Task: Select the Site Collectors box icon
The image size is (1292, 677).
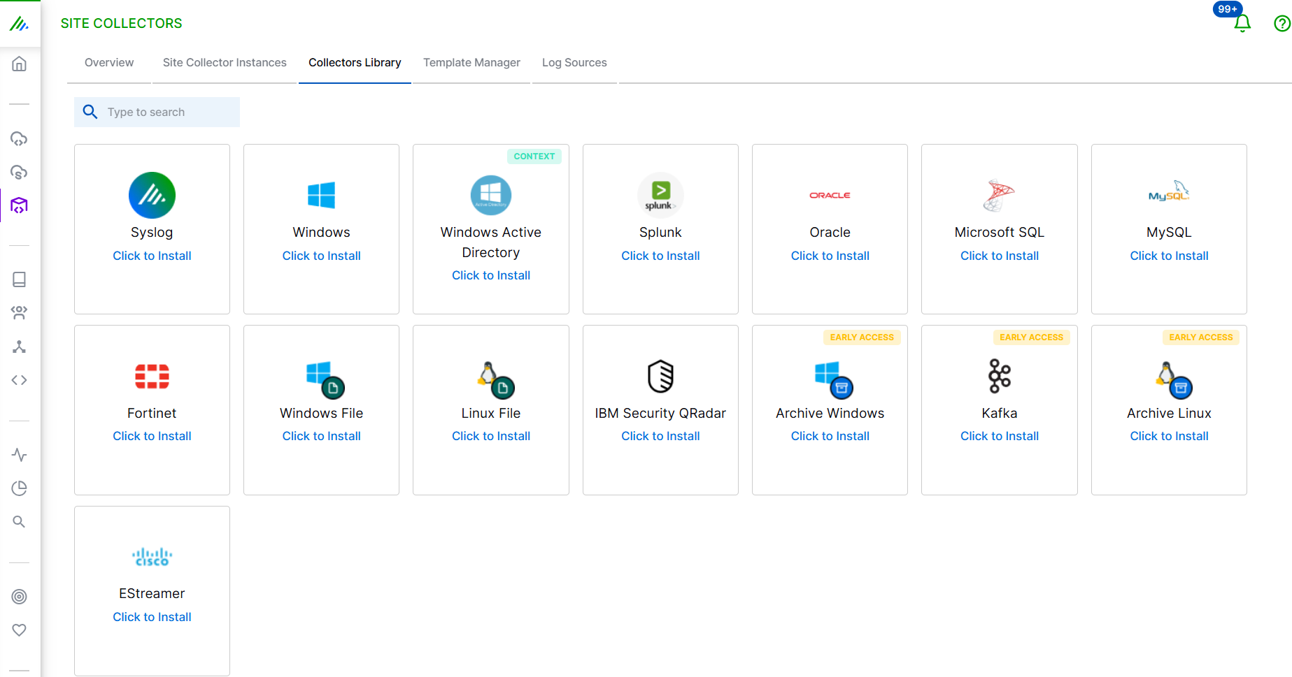Action: (x=20, y=205)
